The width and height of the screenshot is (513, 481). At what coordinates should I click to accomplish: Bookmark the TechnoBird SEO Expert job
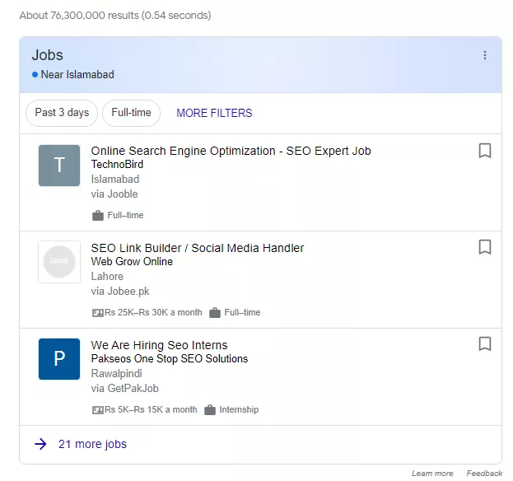(x=485, y=151)
